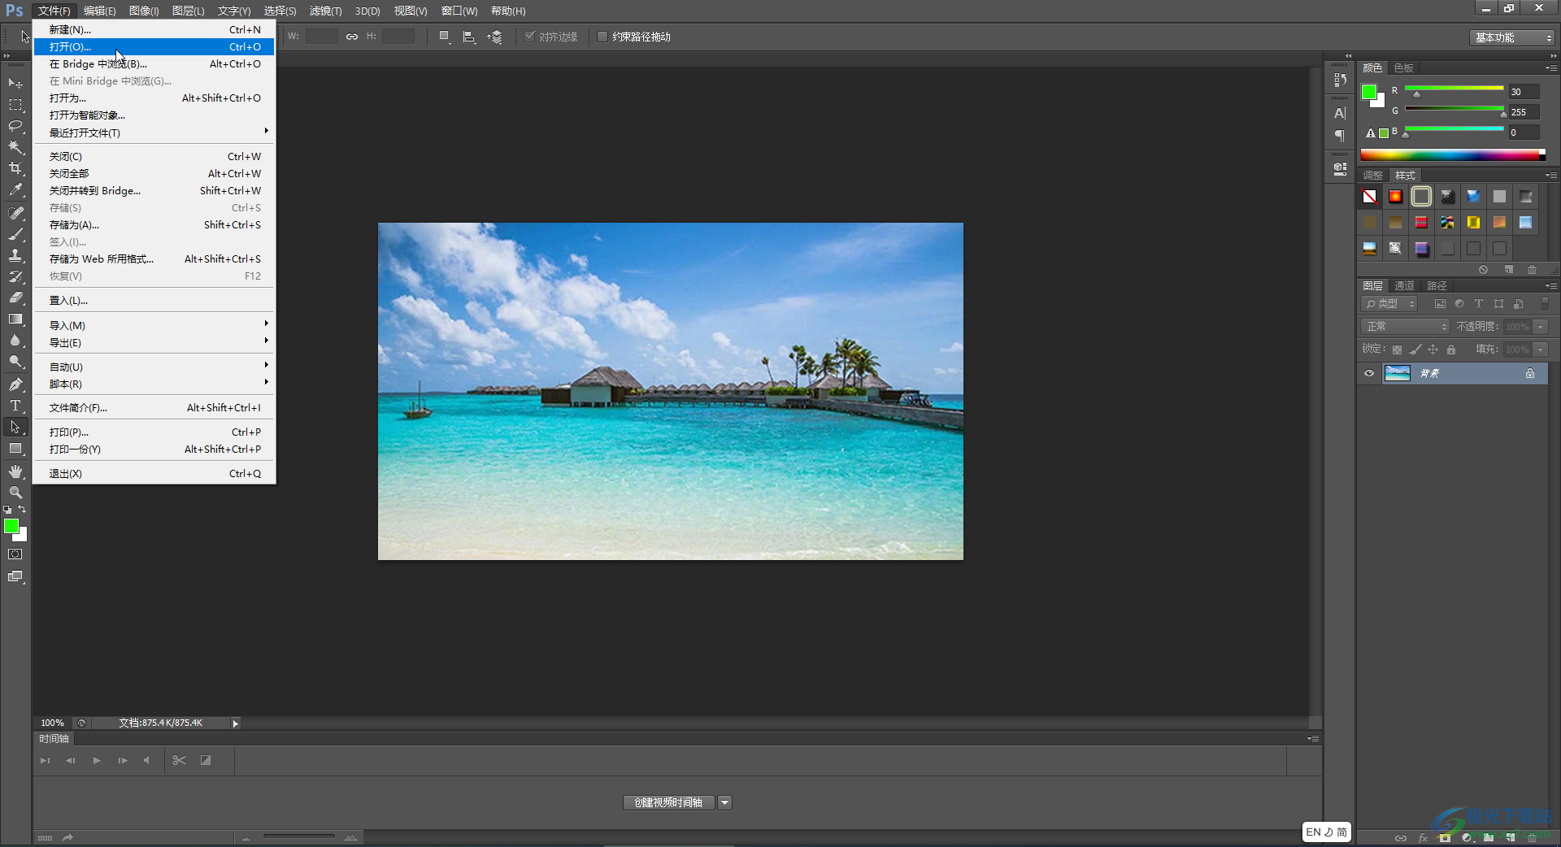Select the Crop tool
Screen dimensions: 1561x847
pyautogui.click(x=15, y=168)
